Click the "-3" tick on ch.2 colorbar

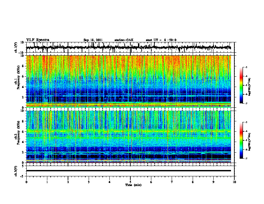[246, 122]
